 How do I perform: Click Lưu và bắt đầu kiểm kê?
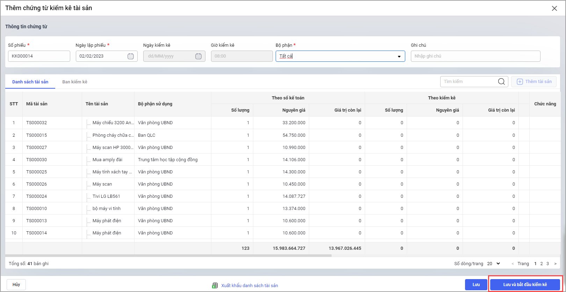click(525, 285)
